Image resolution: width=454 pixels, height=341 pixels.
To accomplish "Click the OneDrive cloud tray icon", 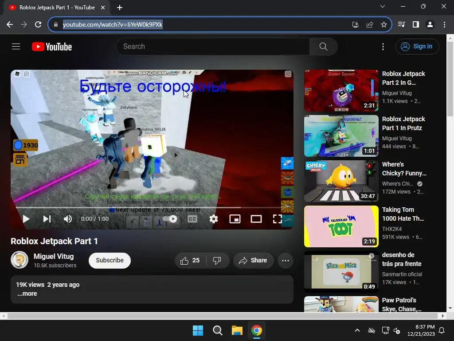I will point(372,330).
